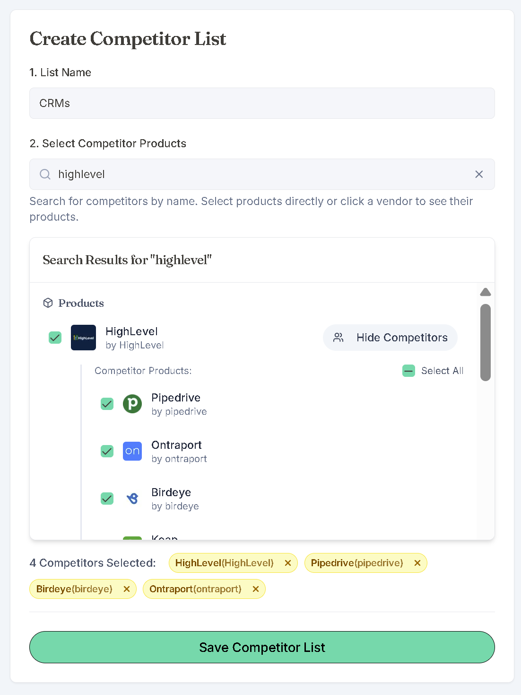Focus the competitor search field
The image size is (521, 695).
tap(262, 174)
